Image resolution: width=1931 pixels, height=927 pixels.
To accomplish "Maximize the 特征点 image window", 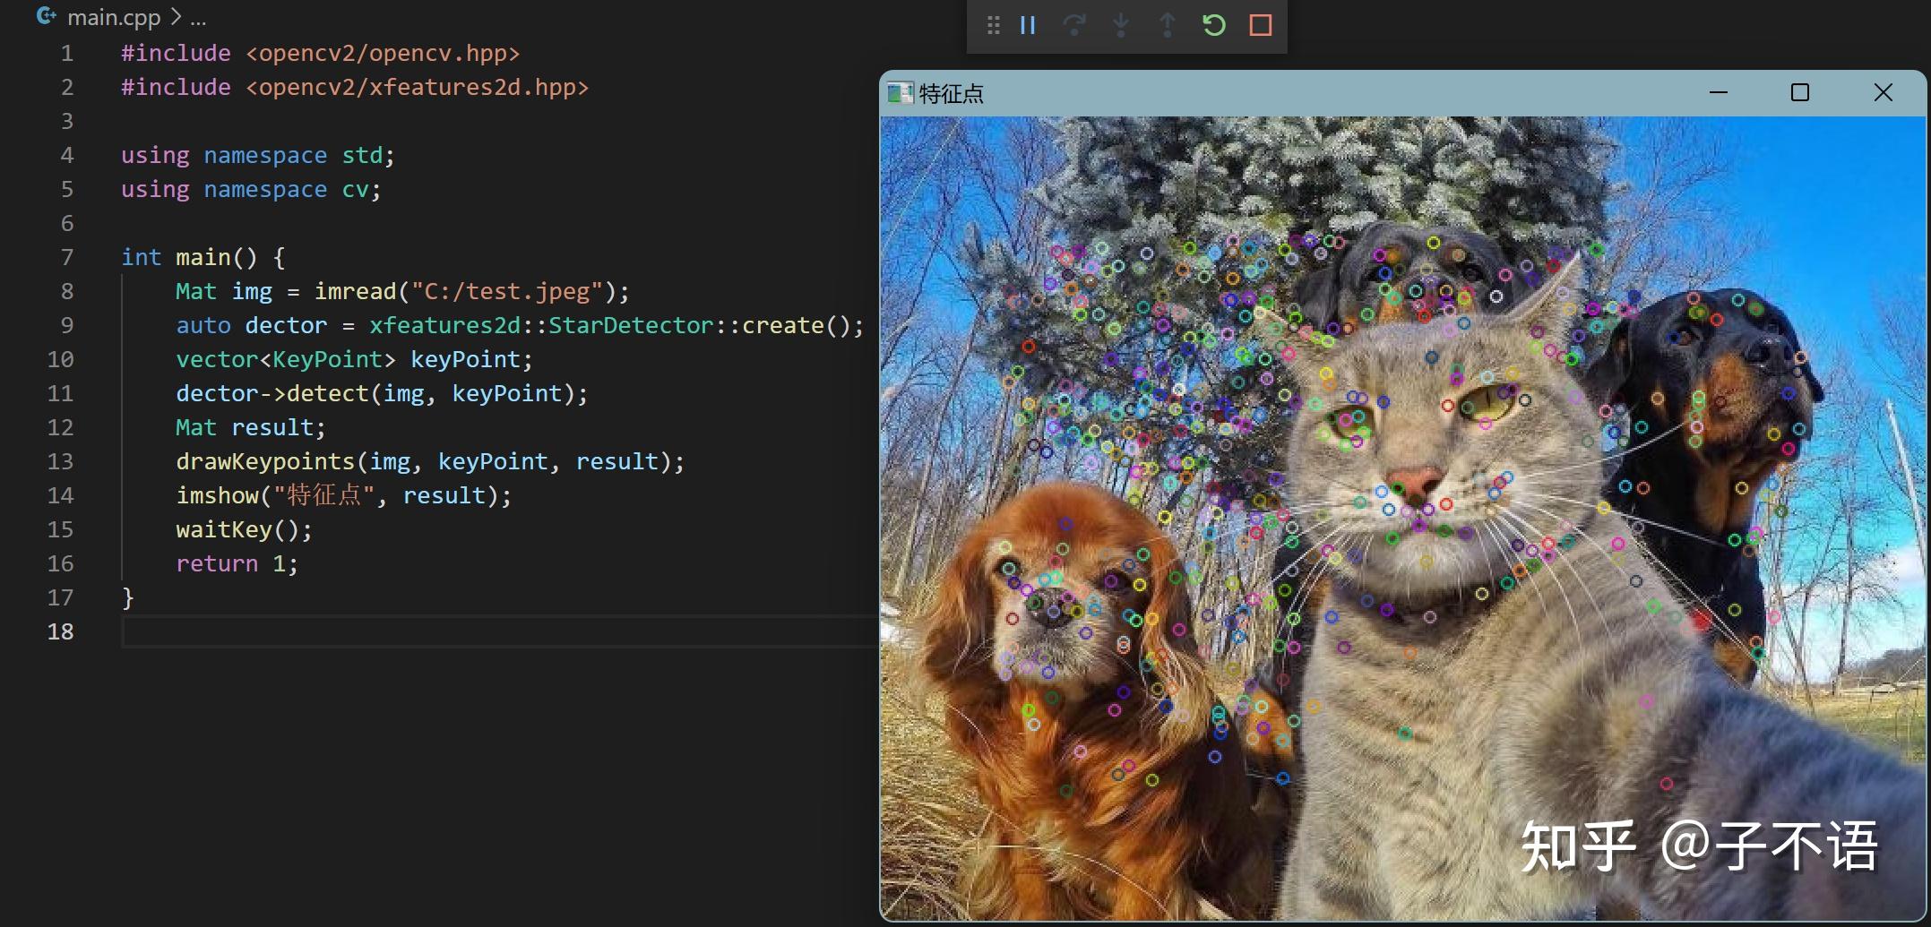I will point(1799,92).
